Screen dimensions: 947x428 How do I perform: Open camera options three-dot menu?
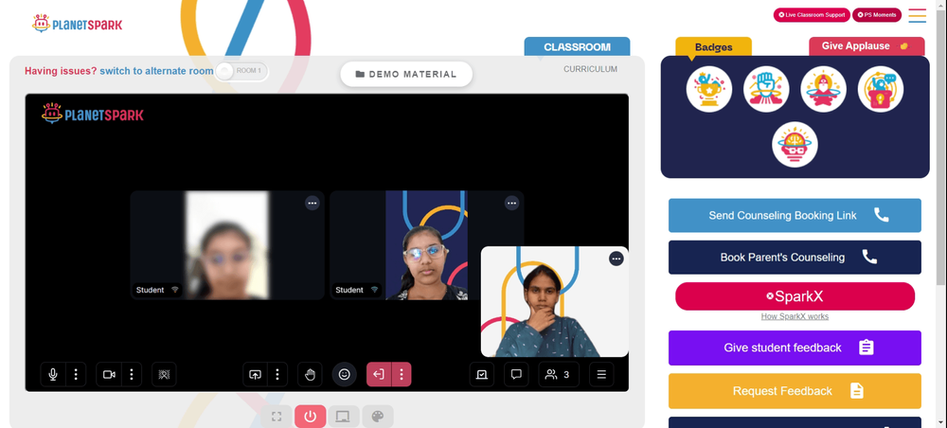click(x=132, y=374)
